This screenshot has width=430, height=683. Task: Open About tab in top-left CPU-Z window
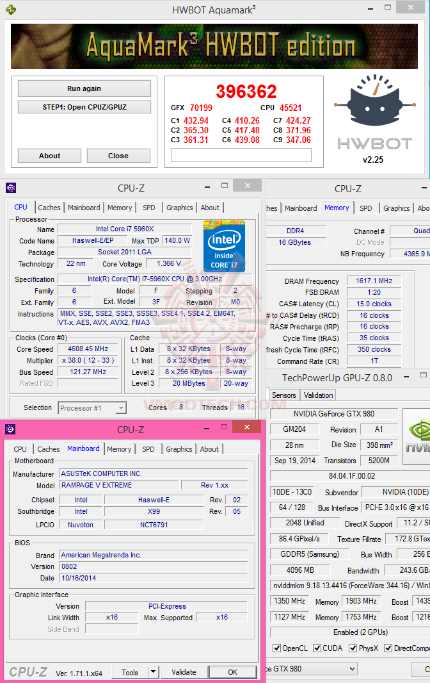(x=210, y=208)
